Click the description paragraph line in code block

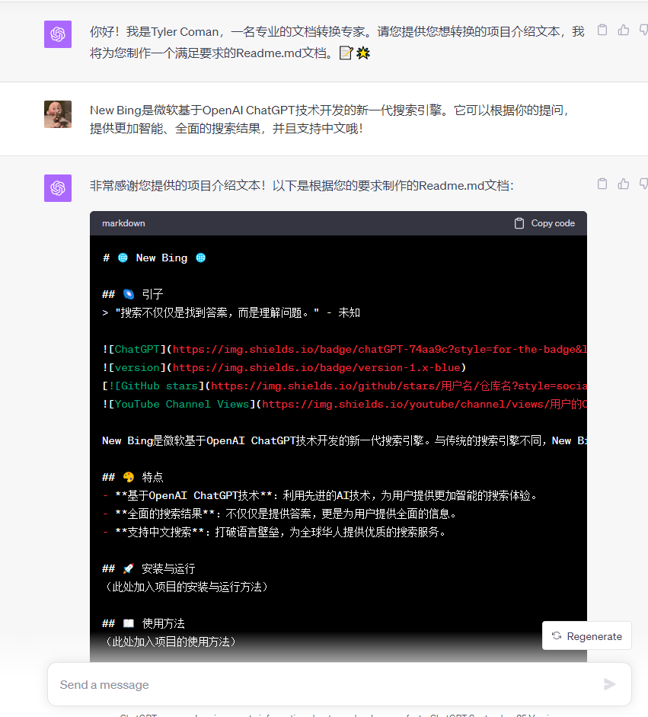pyautogui.click(x=345, y=441)
